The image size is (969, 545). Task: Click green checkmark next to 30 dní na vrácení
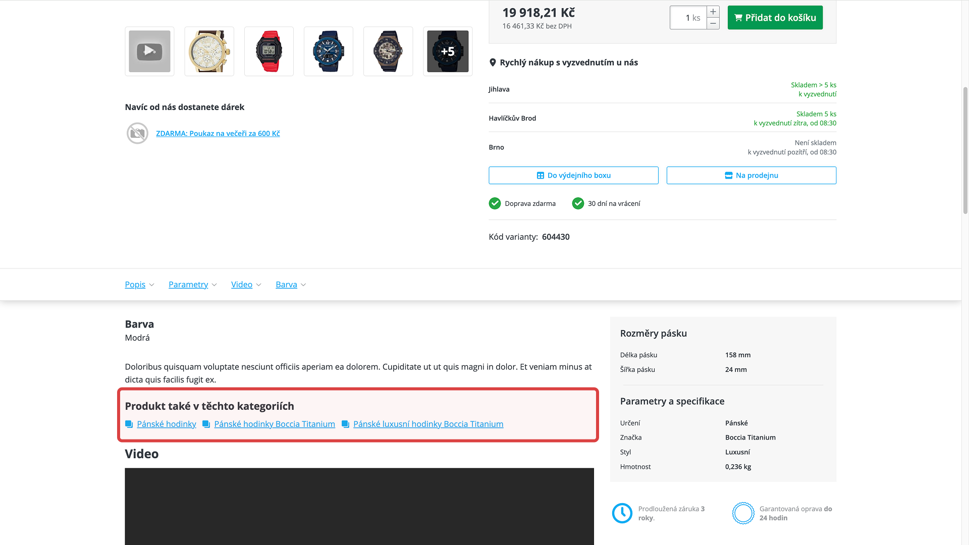(578, 203)
